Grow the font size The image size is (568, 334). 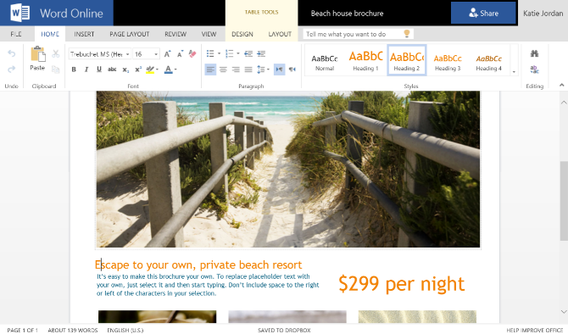167,54
